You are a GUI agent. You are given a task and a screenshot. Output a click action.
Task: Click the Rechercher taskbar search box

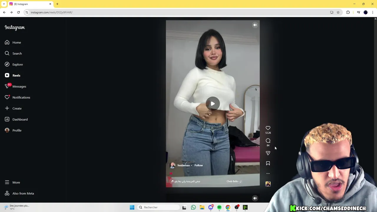pos(159,207)
